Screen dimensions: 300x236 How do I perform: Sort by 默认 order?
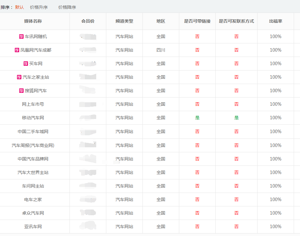pyautogui.click(x=19, y=7)
